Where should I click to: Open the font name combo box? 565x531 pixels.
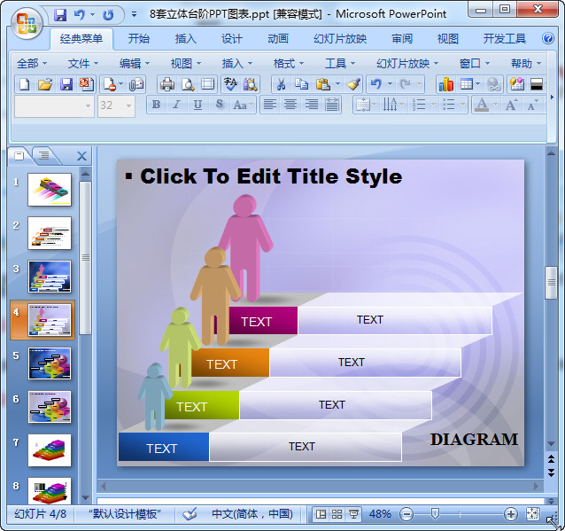pos(53,105)
